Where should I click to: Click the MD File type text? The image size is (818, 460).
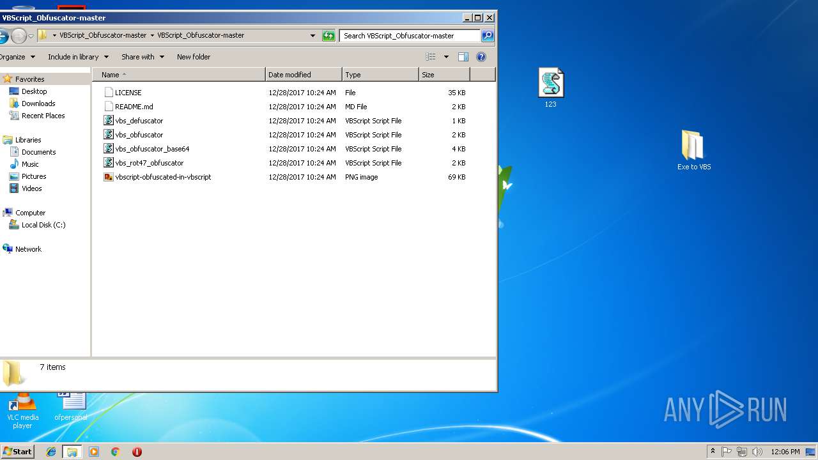click(356, 107)
